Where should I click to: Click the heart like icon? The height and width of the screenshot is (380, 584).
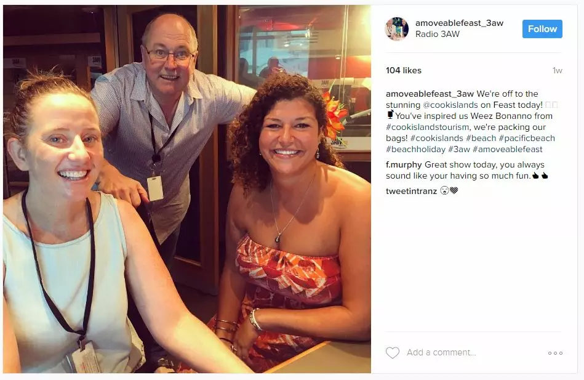392,353
